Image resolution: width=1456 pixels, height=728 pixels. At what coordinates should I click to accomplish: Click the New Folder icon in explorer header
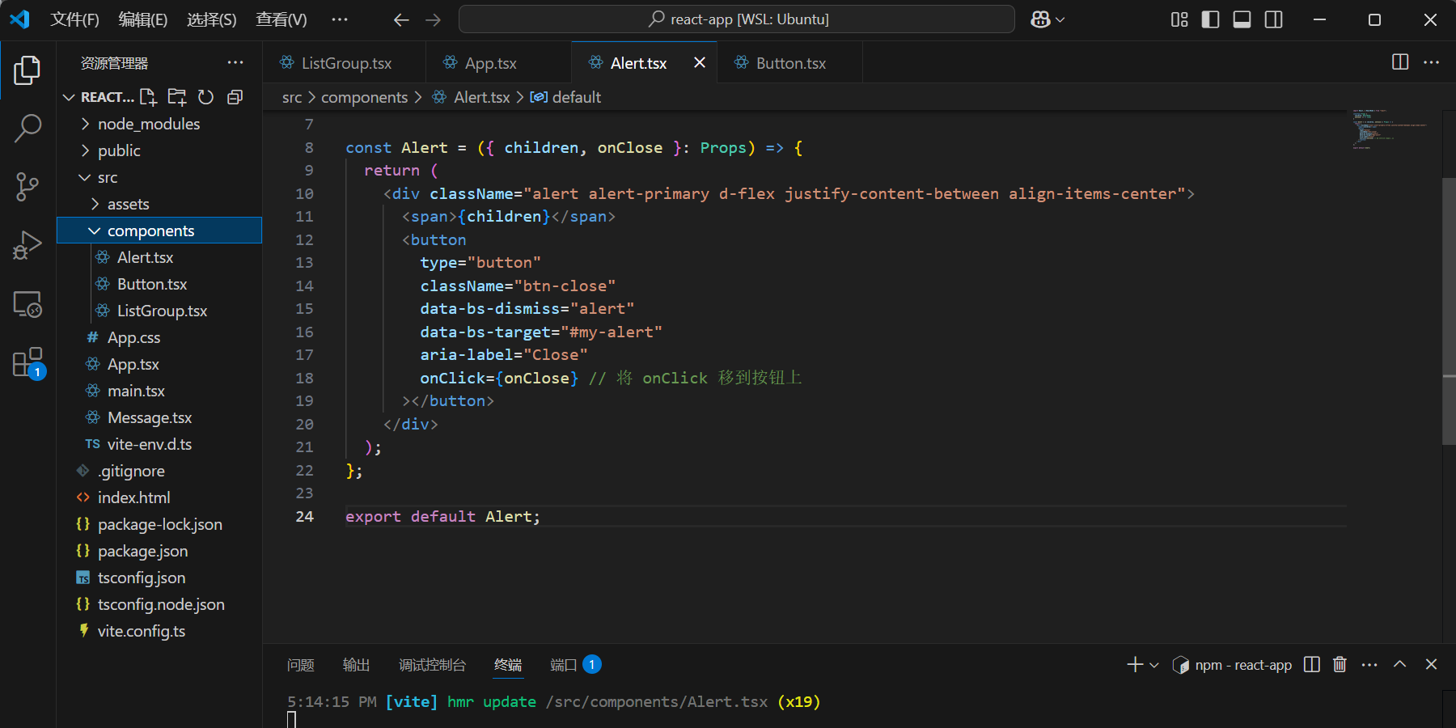pyautogui.click(x=177, y=97)
